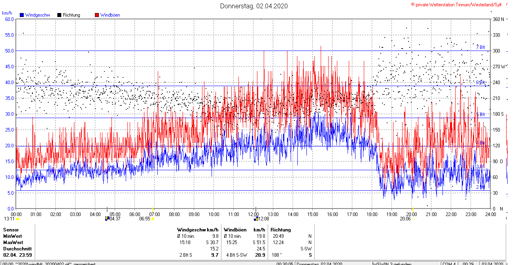Click the sunrise marker icon at 06:55
Viewport: 518px width, 265px height.
[153, 218]
